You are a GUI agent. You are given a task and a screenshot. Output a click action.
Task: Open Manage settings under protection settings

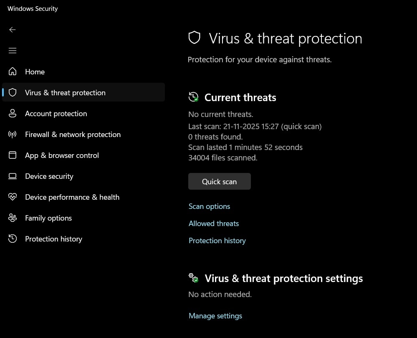[x=215, y=315]
